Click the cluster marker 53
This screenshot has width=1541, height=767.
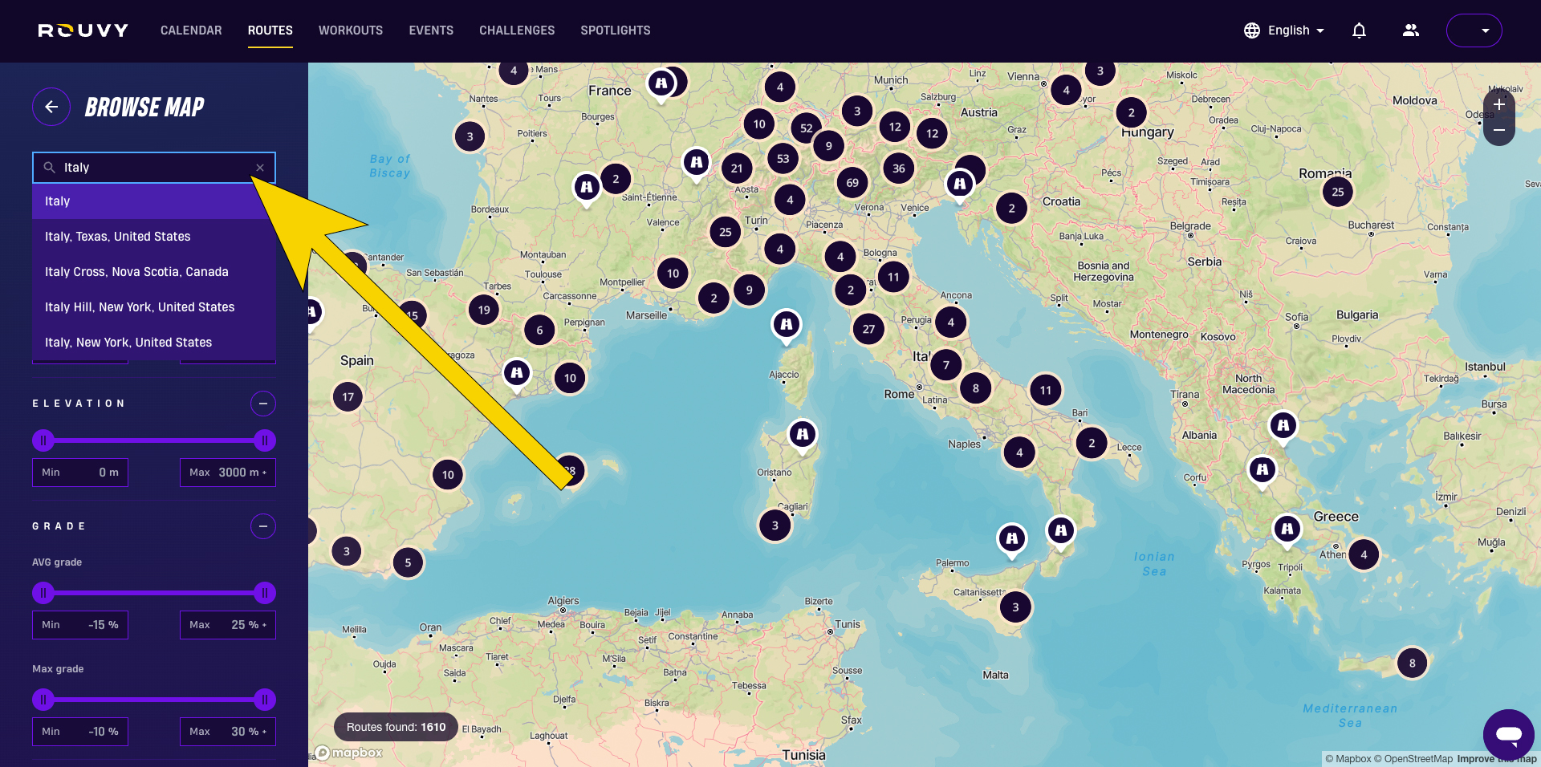(x=783, y=159)
